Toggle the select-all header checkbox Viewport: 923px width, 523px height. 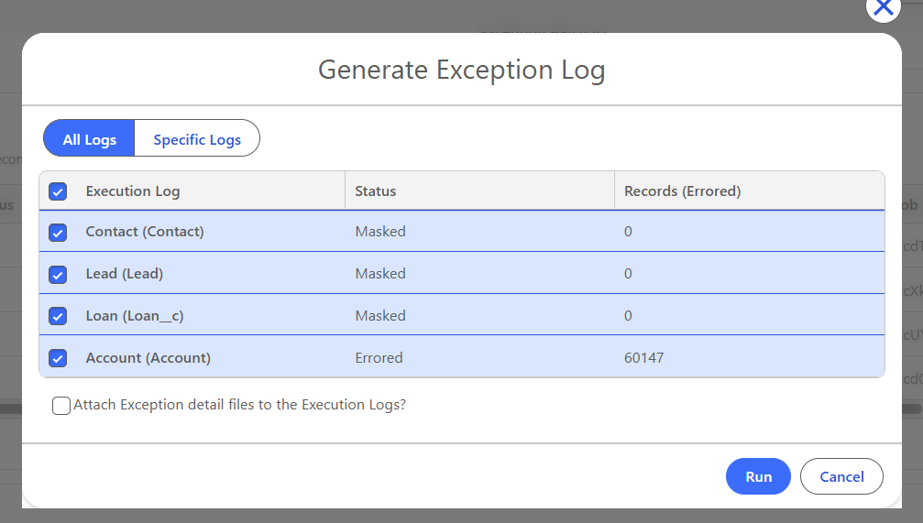click(x=58, y=191)
